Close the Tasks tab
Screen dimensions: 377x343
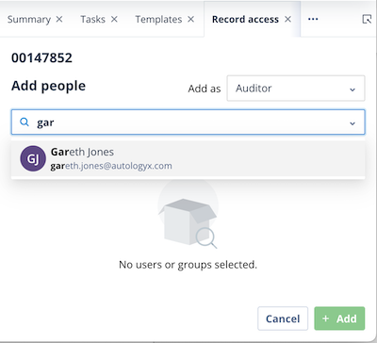(114, 20)
